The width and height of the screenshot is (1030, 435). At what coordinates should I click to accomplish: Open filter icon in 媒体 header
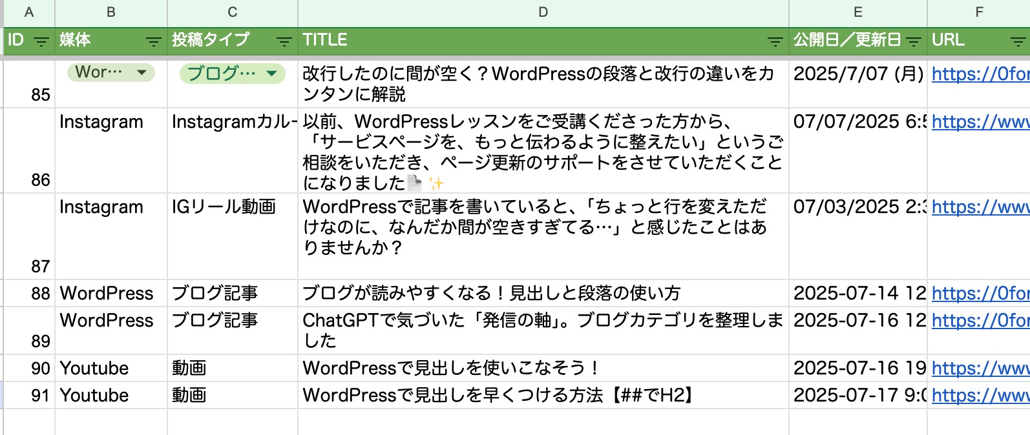point(153,42)
